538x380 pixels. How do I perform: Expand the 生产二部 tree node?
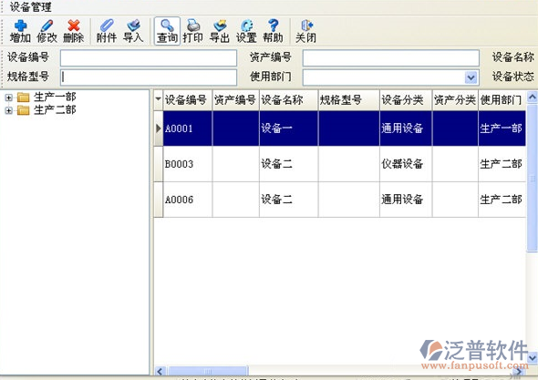pyautogui.click(x=8, y=110)
